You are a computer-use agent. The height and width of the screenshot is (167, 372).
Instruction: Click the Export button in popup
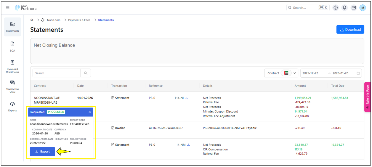[x=42, y=152]
